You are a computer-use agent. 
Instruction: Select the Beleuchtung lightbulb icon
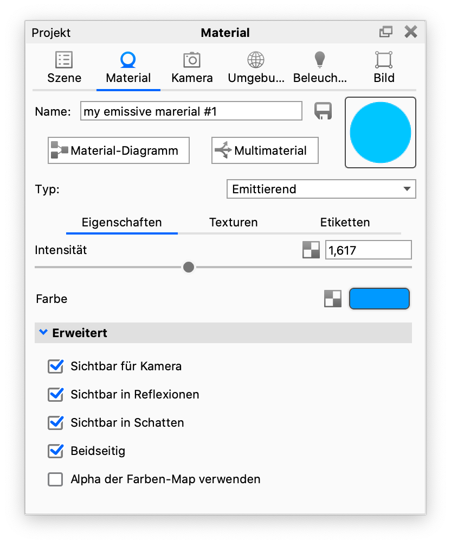pos(320,60)
